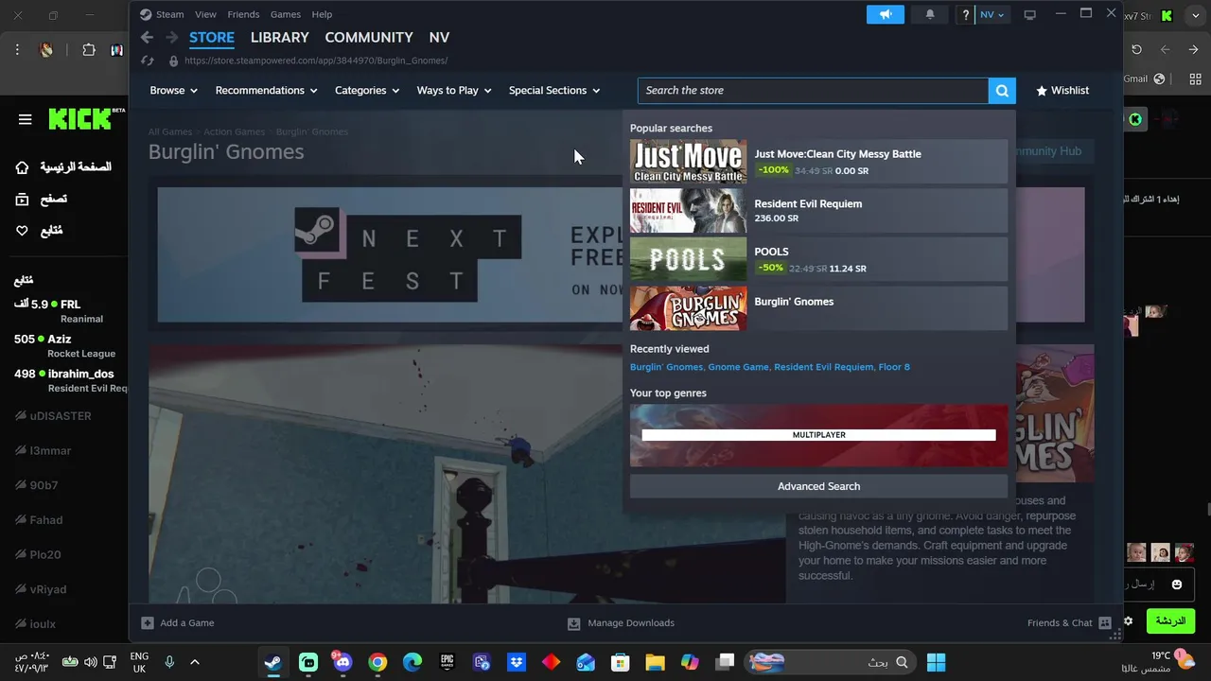
Task: Open Kick browse icon
Action: tap(23, 199)
